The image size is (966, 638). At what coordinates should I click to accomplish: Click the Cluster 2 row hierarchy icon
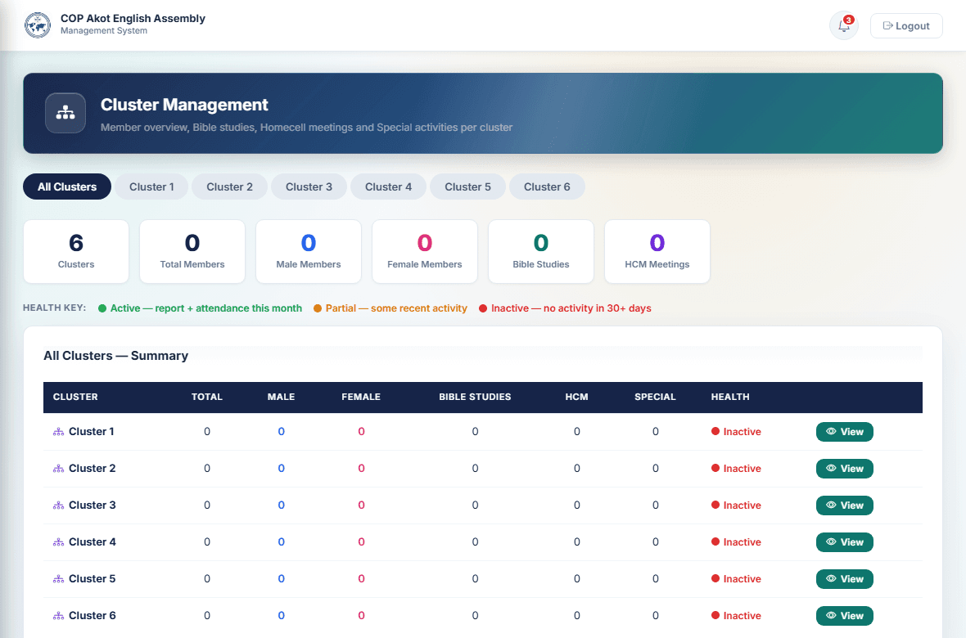(58, 469)
